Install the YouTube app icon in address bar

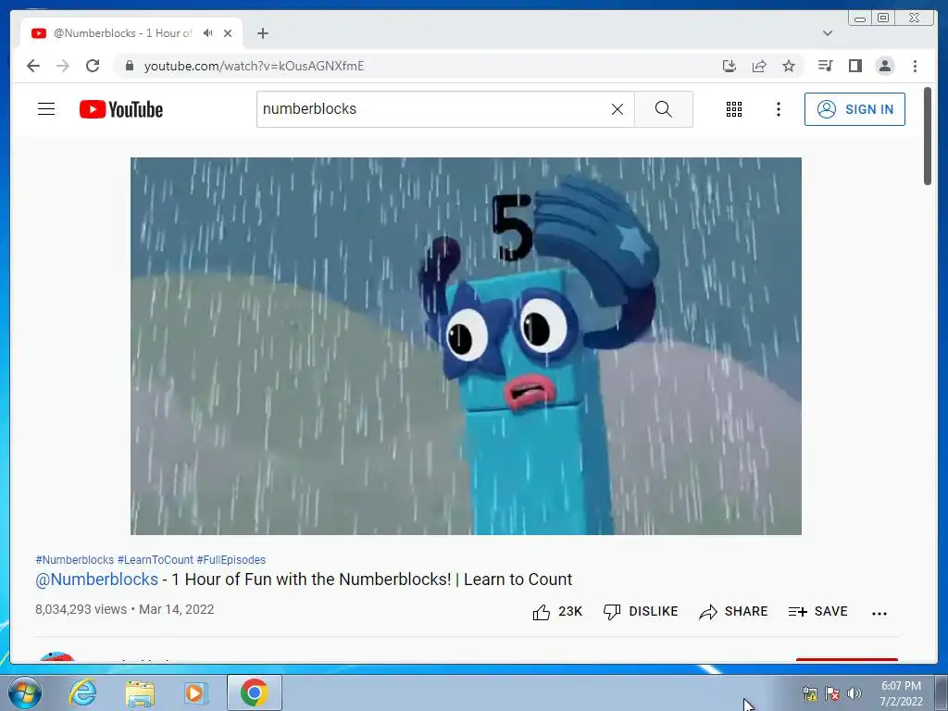pos(730,66)
